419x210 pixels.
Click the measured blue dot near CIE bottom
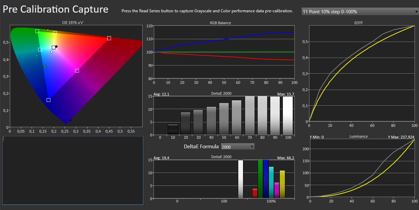click(x=70, y=120)
